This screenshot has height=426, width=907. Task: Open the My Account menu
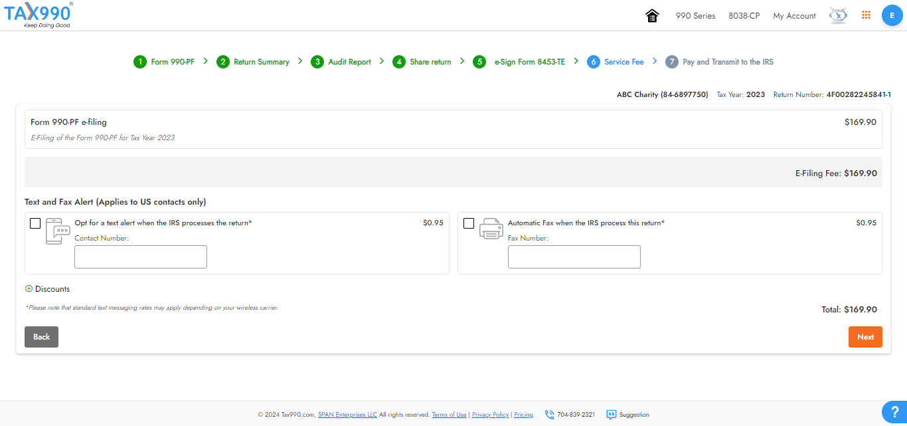(x=794, y=16)
